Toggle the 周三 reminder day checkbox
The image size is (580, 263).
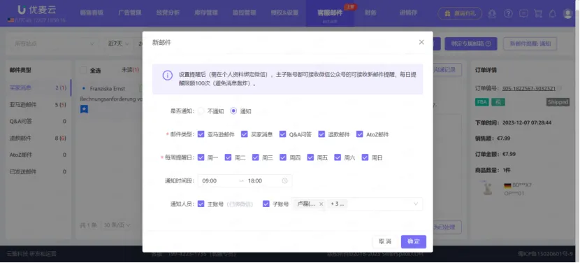click(x=256, y=157)
